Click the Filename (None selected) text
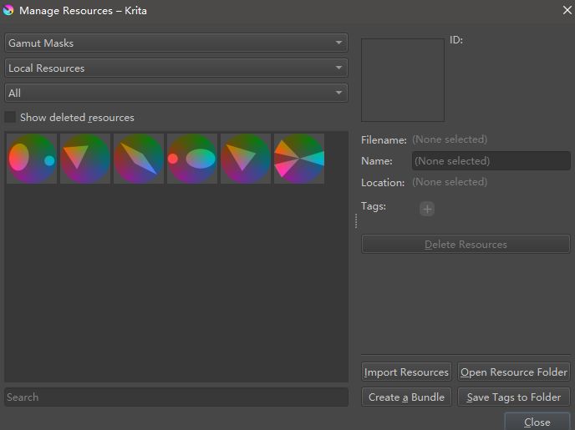 click(450, 139)
